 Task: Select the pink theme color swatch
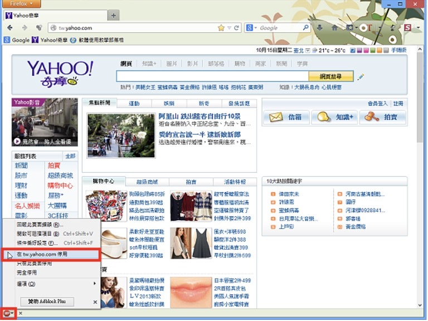(x=366, y=51)
